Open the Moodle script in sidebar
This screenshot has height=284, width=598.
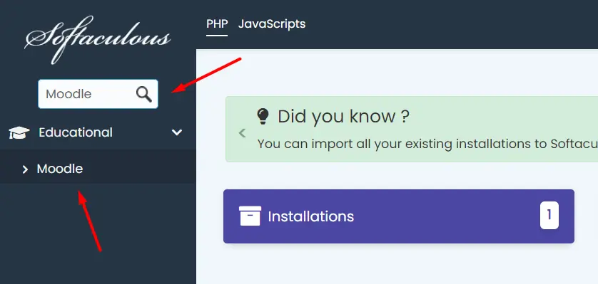click(60, 169)
